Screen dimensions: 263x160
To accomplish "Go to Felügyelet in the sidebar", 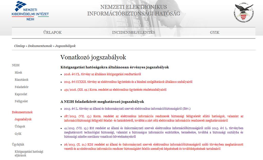I will point(21,101).
